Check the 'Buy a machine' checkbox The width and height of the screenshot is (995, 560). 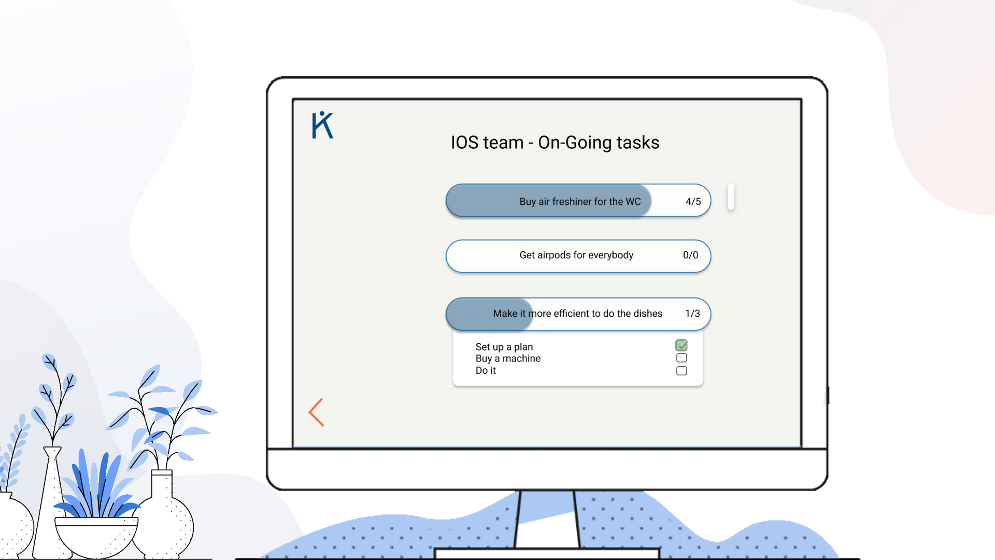click(681, 358)
